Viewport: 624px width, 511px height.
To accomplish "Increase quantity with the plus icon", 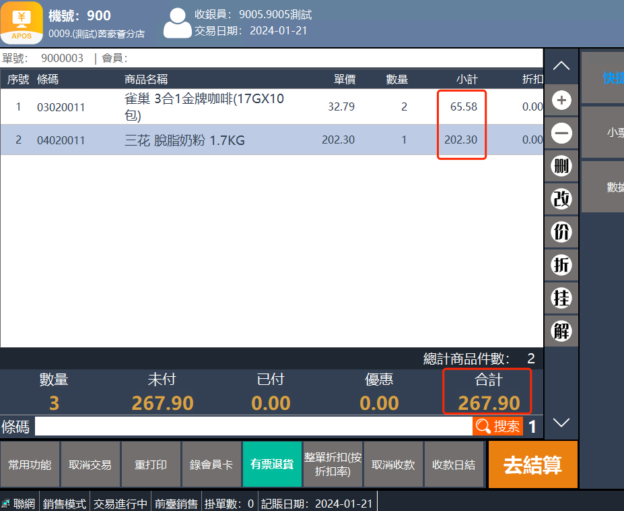I will click(x=561, y=100).
